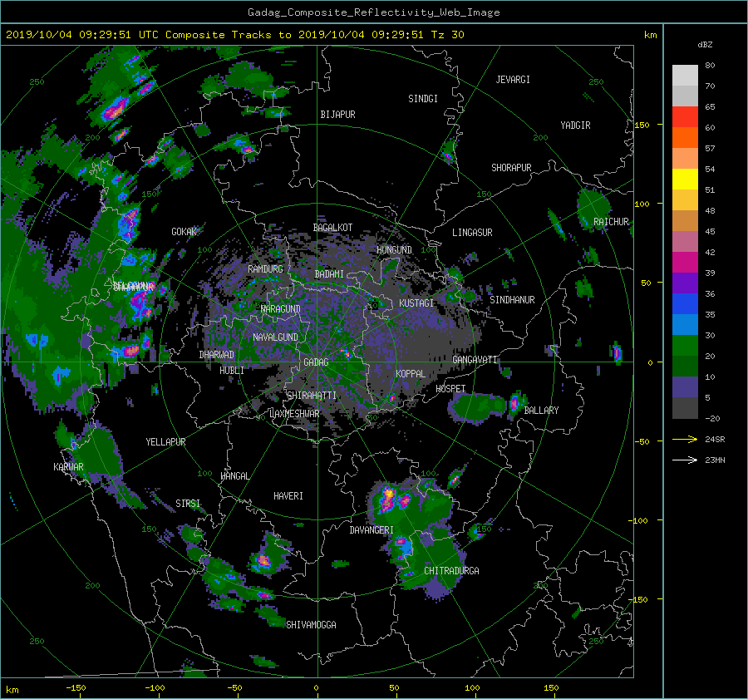Click the SINDHANUR city label
The height and width of the screenshot is (699, 748).
pos(512,300)
